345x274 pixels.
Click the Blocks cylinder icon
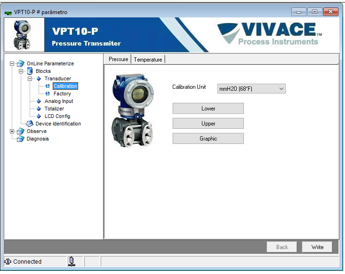click(x=30, y=71)
